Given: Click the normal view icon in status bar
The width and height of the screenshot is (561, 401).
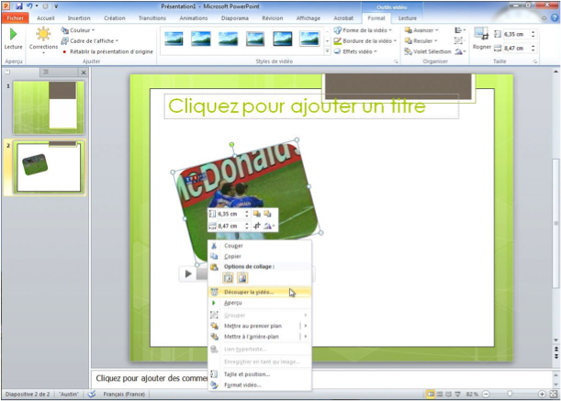Looking at the screenshot, I should pyautogui.click(x=430, y=395).
